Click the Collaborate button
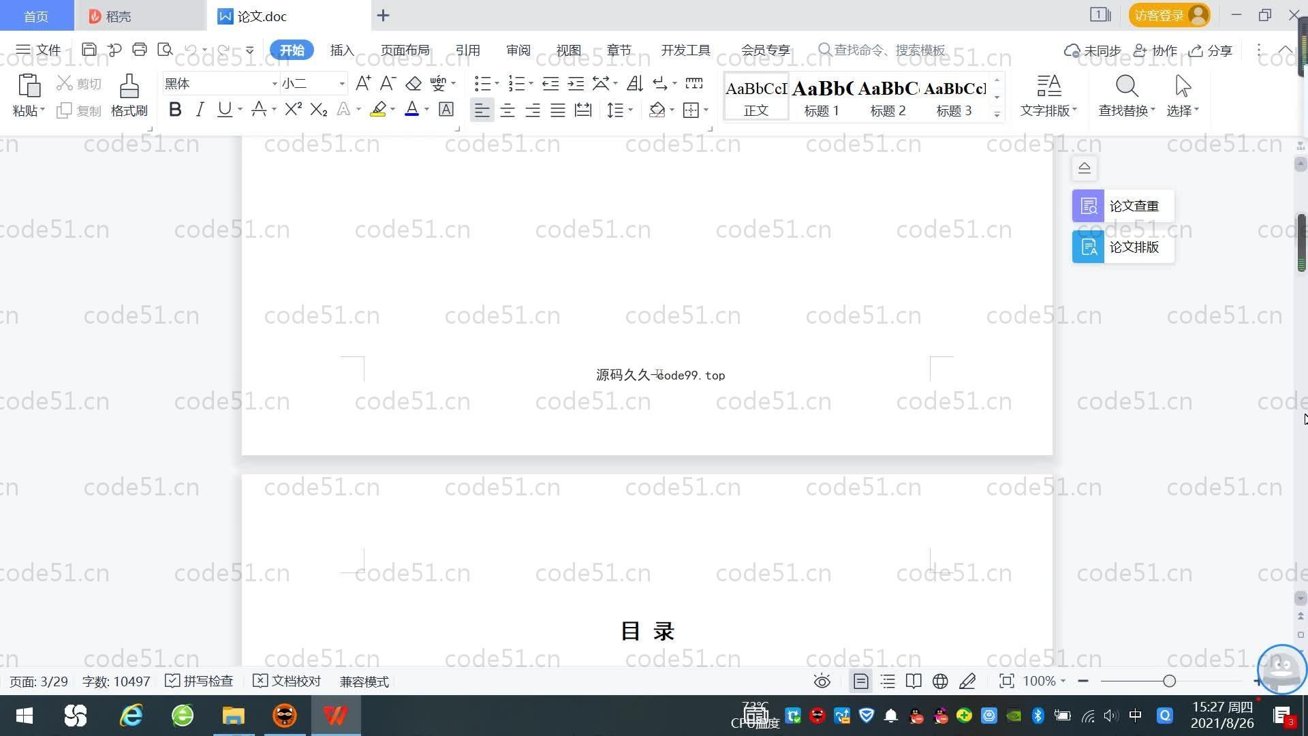 click(1155, 50)
